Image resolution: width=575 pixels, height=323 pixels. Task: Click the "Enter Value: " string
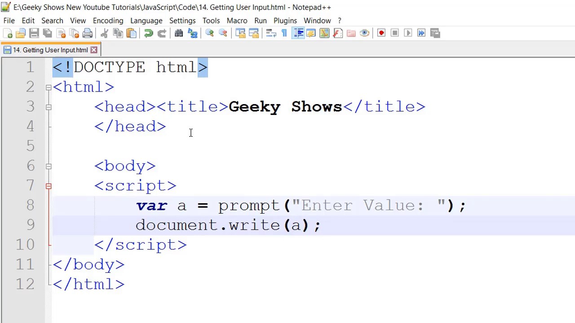368,205
